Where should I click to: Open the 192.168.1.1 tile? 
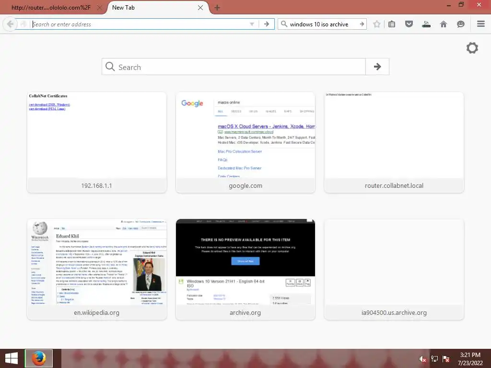point(97,142)
